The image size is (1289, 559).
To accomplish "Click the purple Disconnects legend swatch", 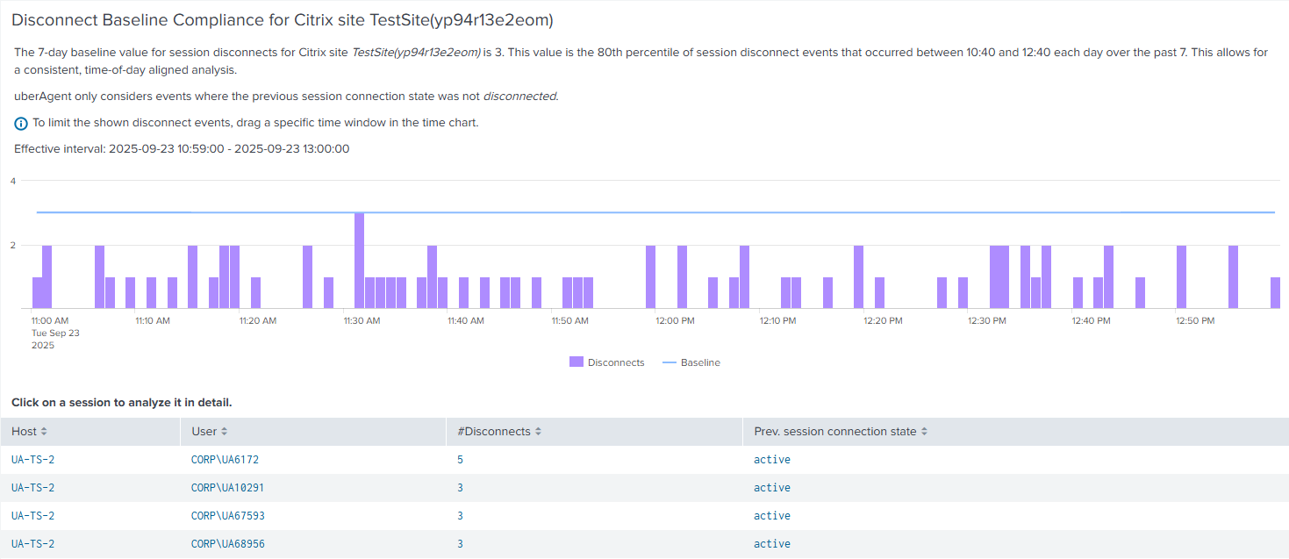I will point(576,362).
